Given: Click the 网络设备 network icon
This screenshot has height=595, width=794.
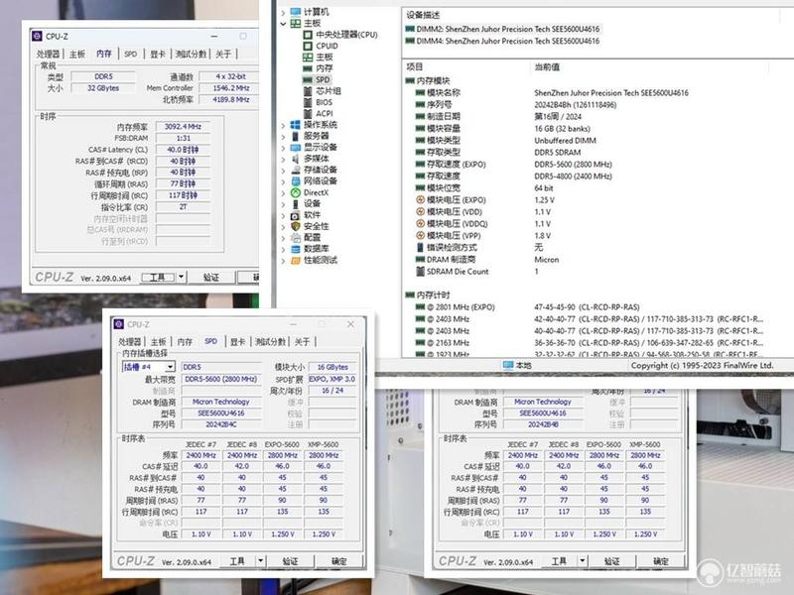Looking at the screenshot, I should [x=296, y=181].
